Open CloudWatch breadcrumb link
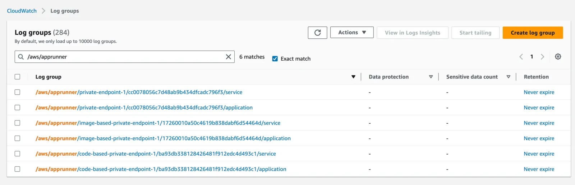 tap(22, 11)
